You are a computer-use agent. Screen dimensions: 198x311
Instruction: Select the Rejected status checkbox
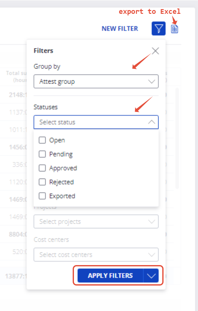(x=42, y=182)
